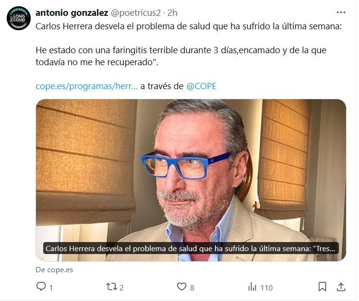Like the post with the heart icon
Image resolution: width=359 pixels, height=301 pixels.
pos(182,287)
